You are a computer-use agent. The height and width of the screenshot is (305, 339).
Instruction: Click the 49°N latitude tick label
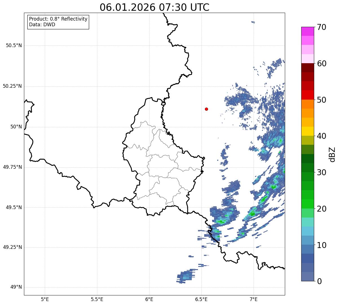pos(16,287)
